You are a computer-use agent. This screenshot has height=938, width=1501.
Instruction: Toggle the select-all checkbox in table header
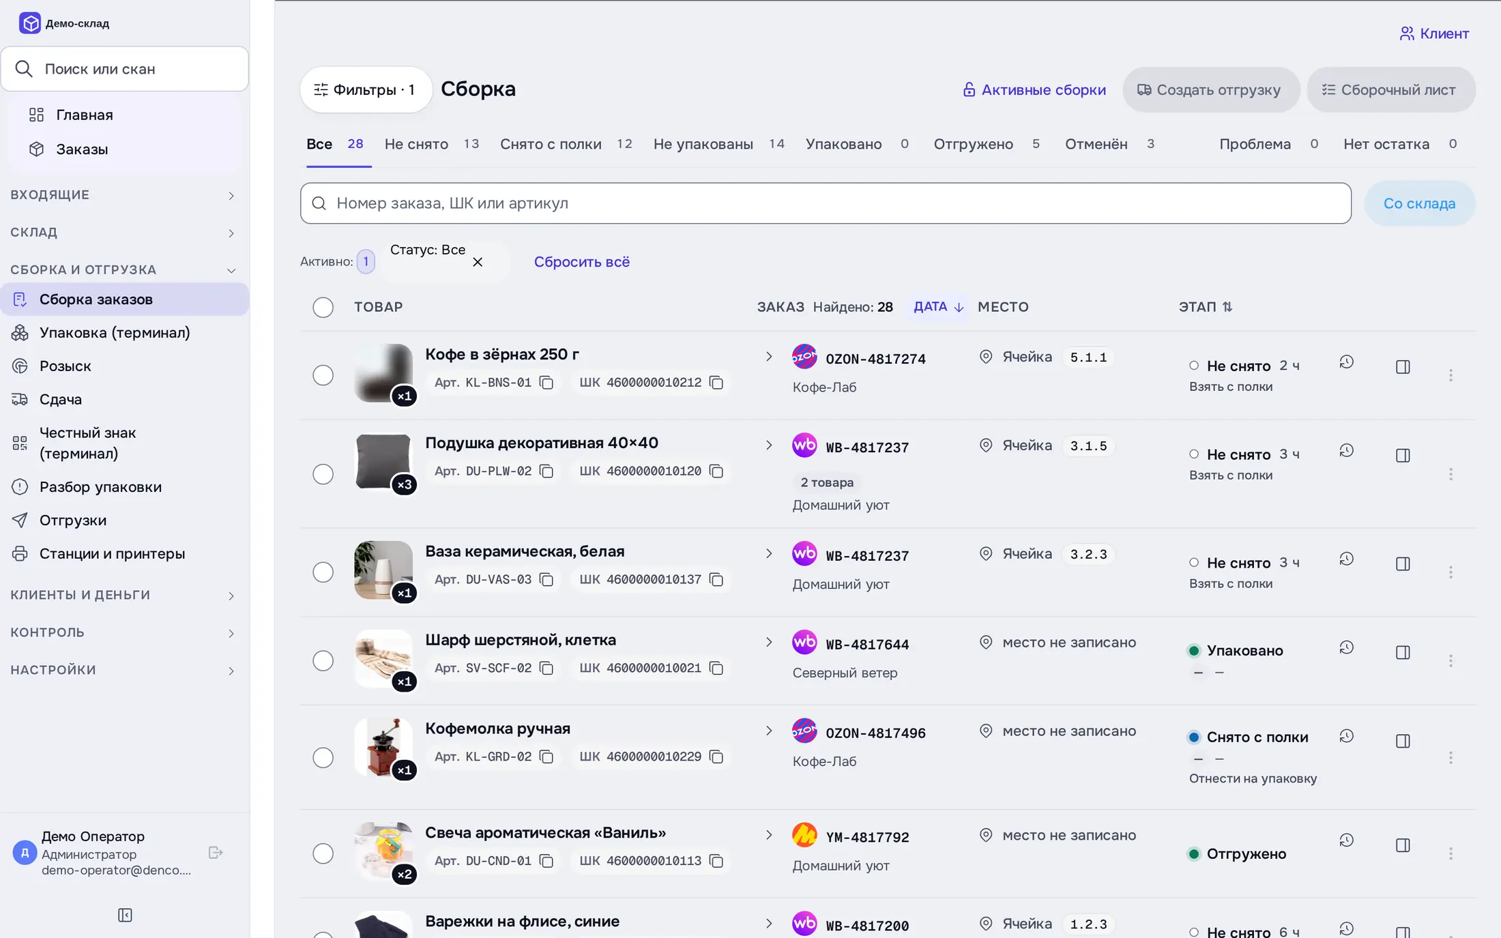[323, 307]
